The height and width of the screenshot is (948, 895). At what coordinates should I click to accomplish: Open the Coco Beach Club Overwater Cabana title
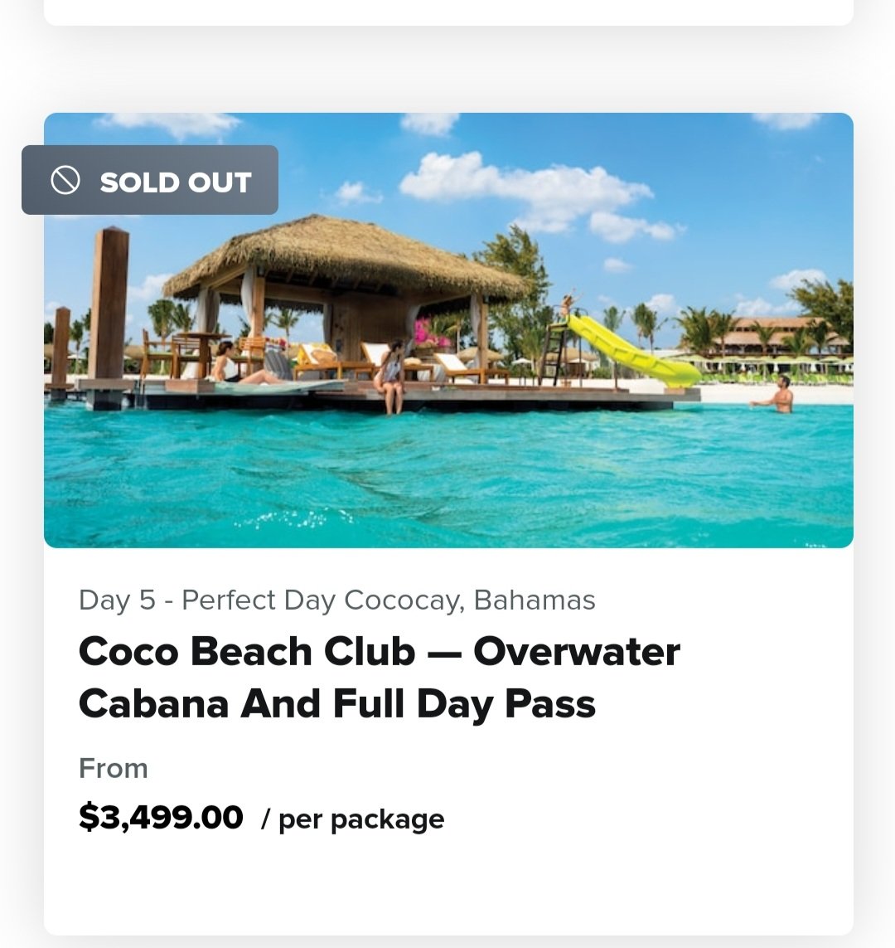[380, 677]
